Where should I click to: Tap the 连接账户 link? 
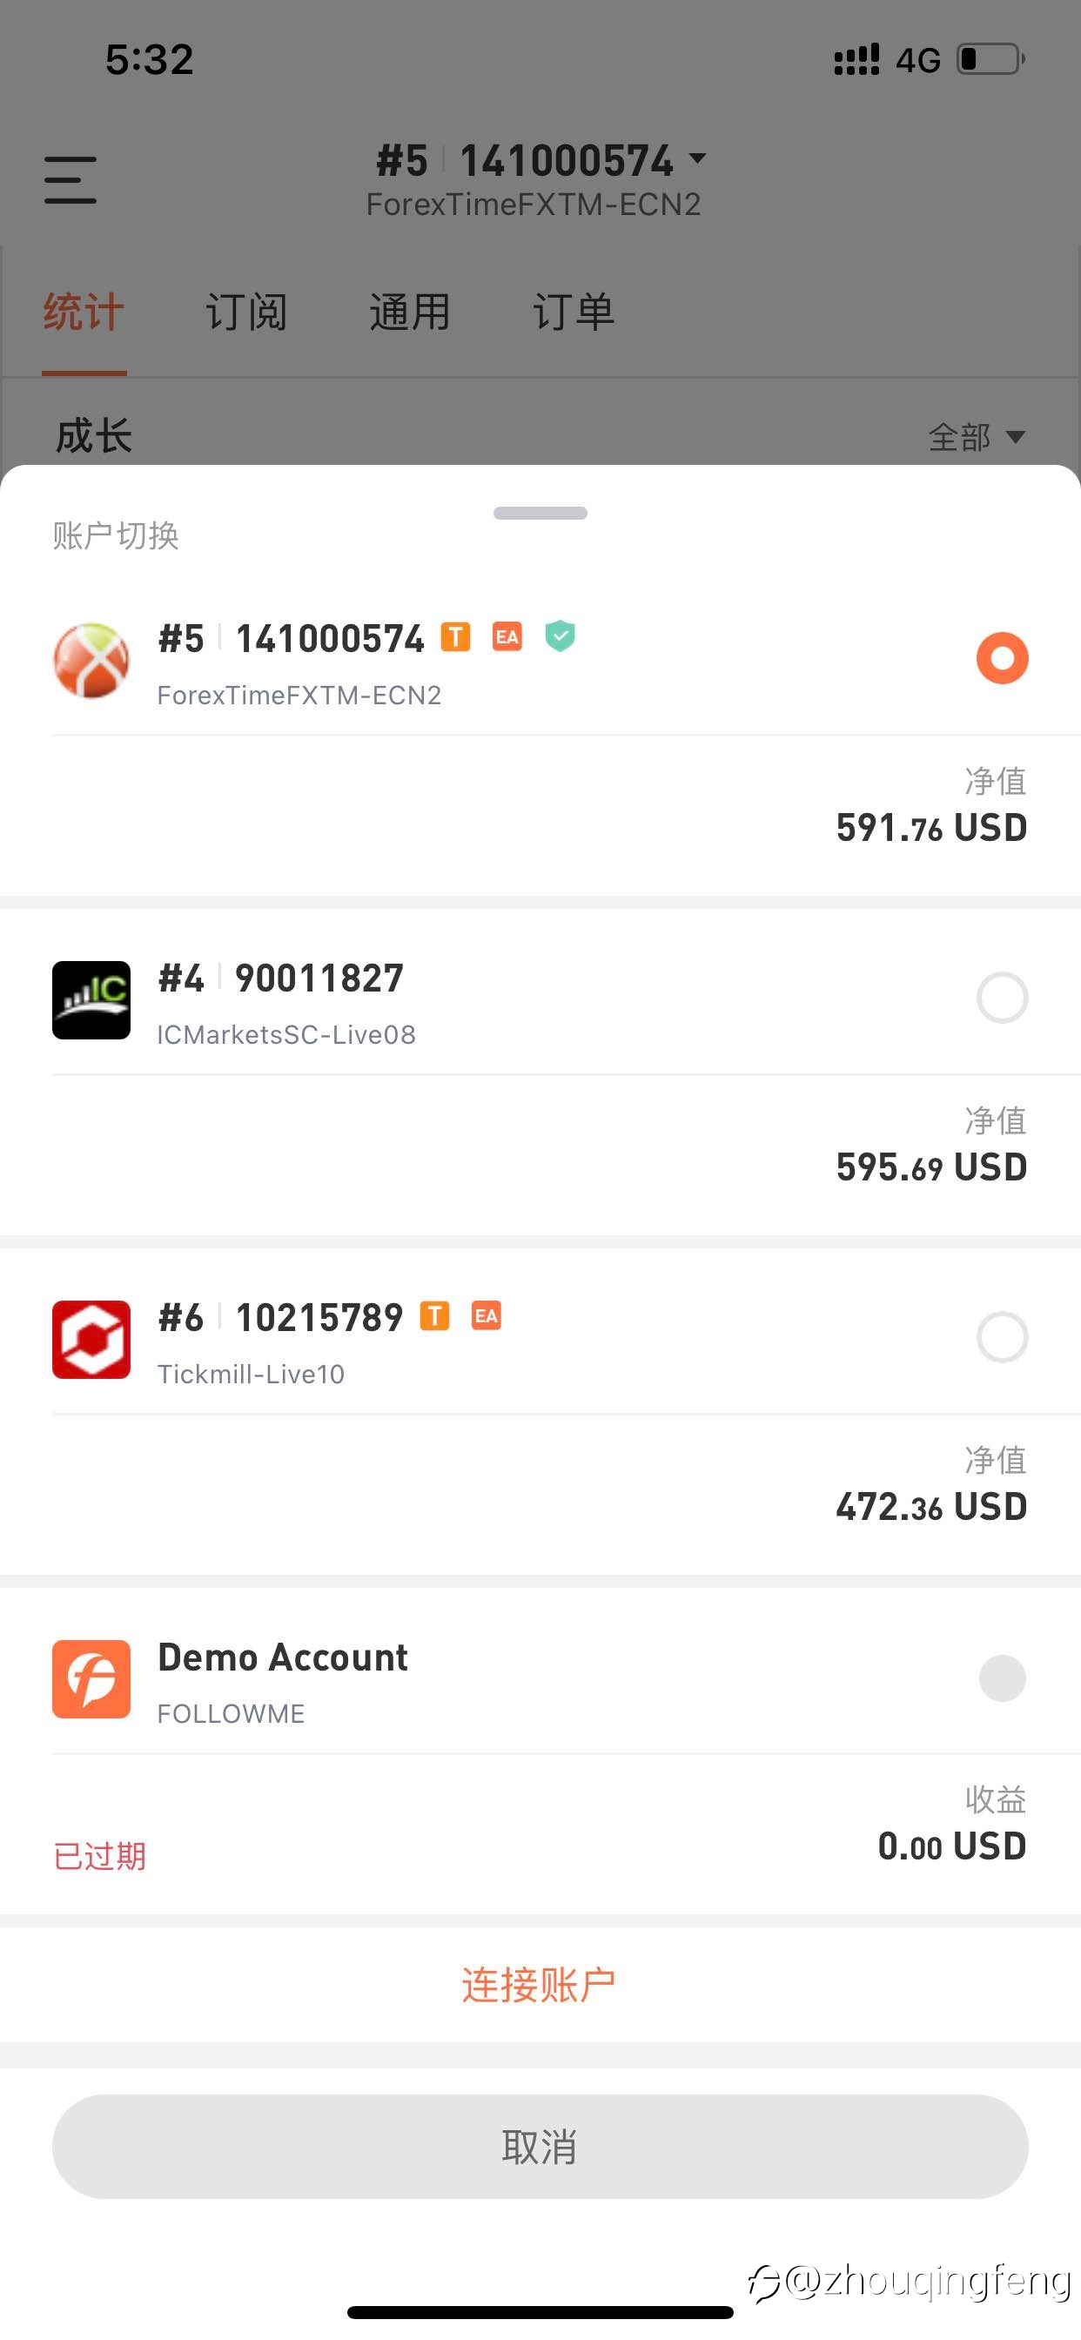coord(540,1985)
